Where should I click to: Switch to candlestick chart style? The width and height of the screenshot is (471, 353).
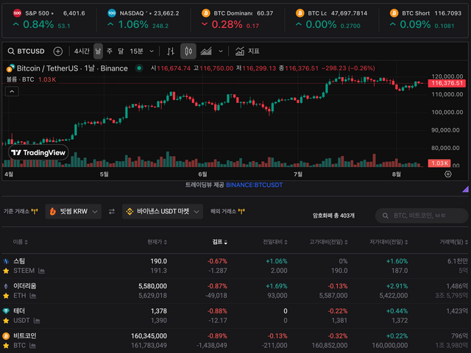click(x=188, y=51)
